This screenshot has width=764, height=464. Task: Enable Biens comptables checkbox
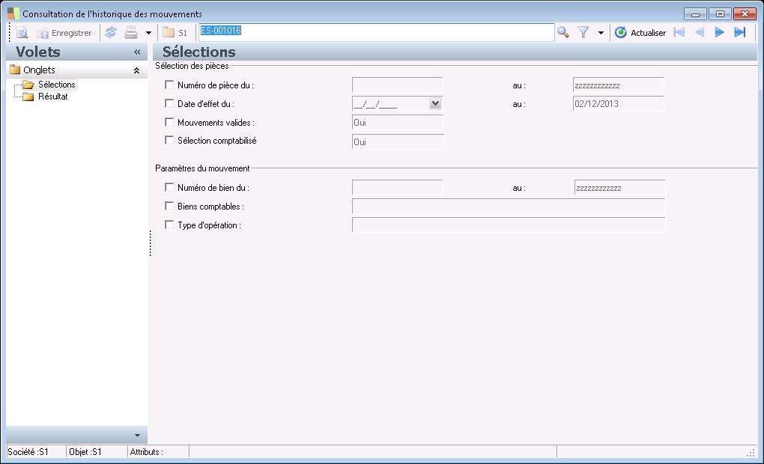[169, 206]
